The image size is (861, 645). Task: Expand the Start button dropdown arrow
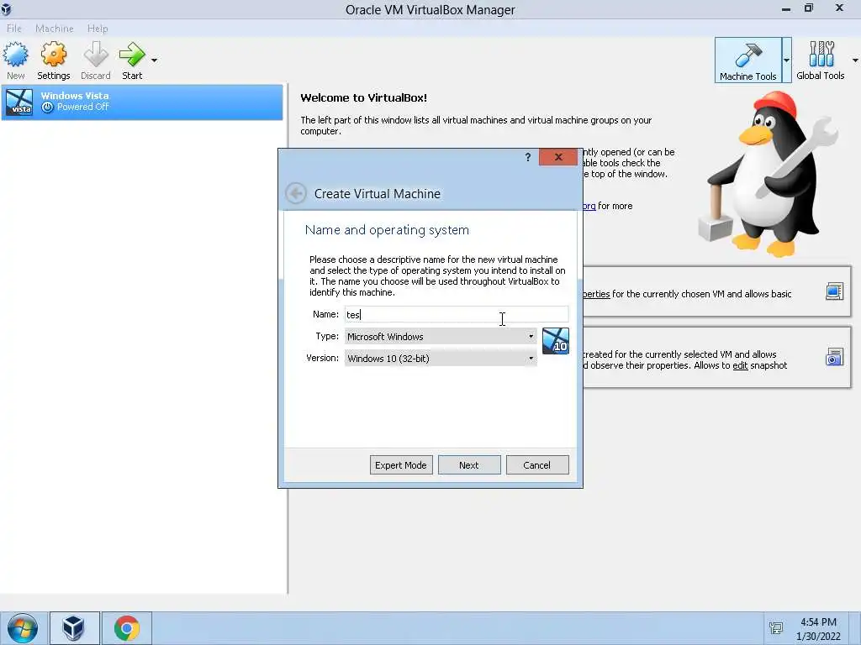[x=155, y=60]
